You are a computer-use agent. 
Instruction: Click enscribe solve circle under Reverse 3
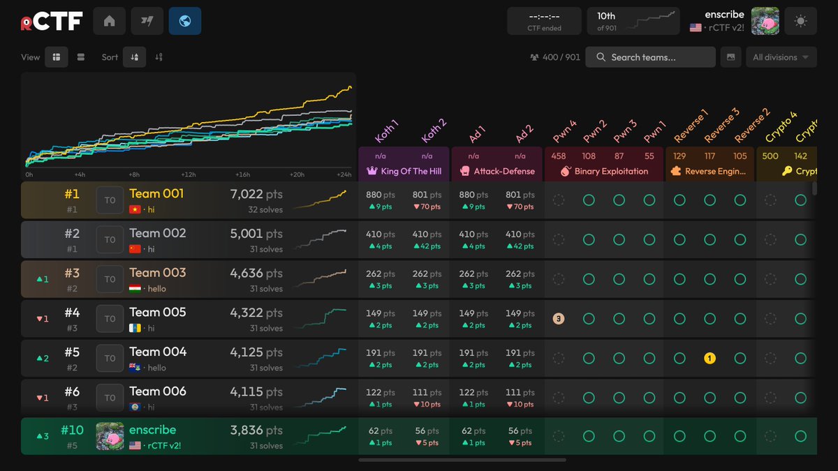(x=710, y=436)
